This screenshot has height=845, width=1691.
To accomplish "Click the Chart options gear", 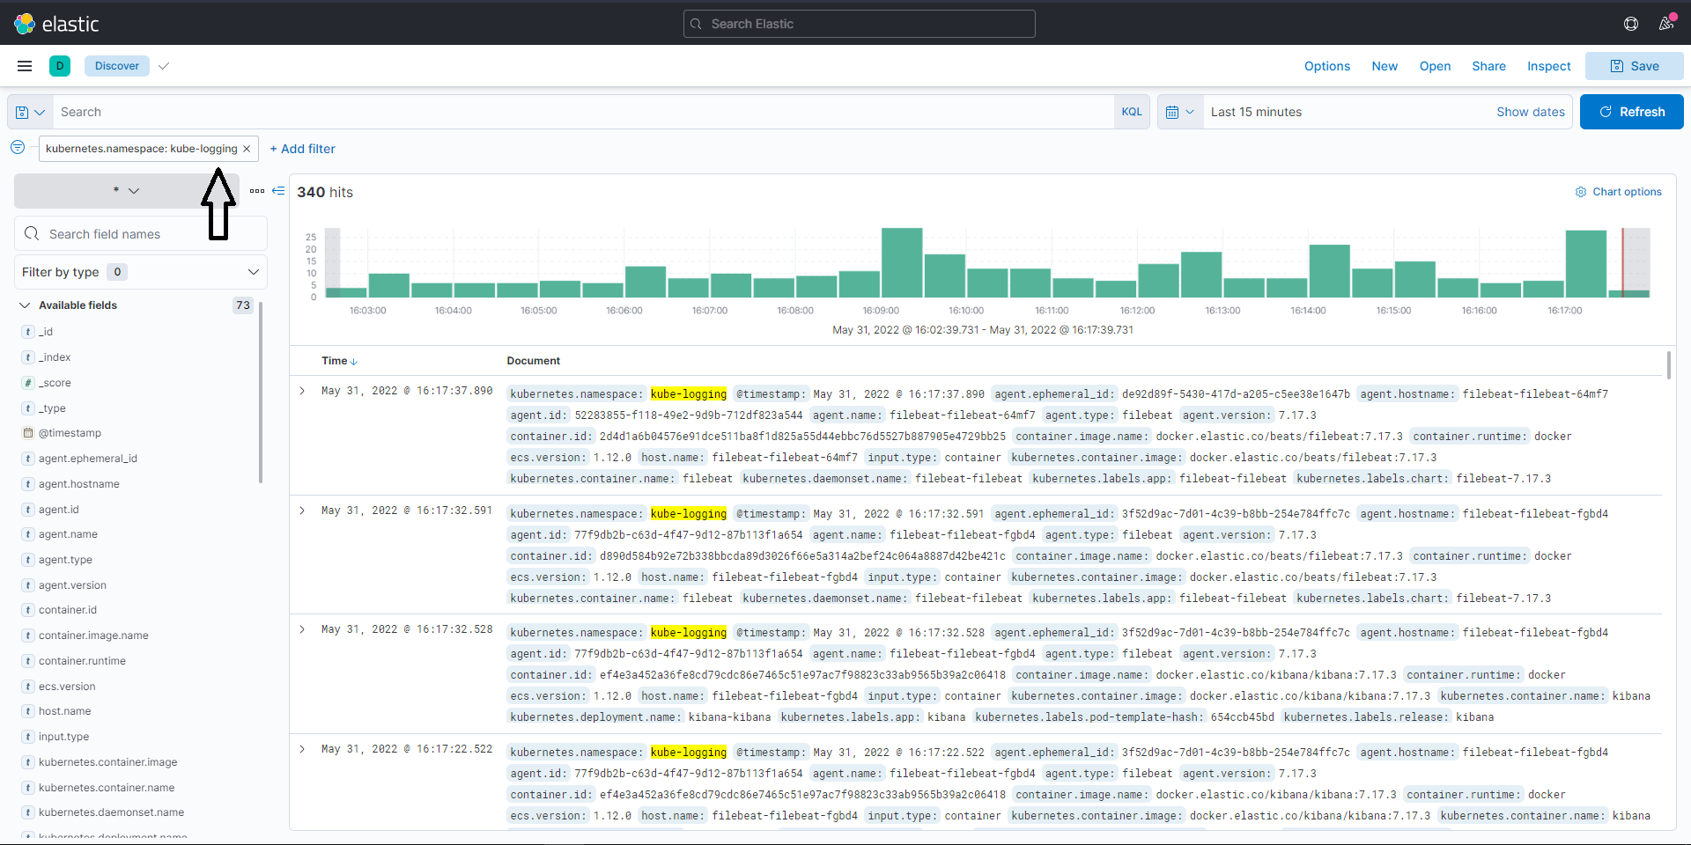I will [1580, 192].
